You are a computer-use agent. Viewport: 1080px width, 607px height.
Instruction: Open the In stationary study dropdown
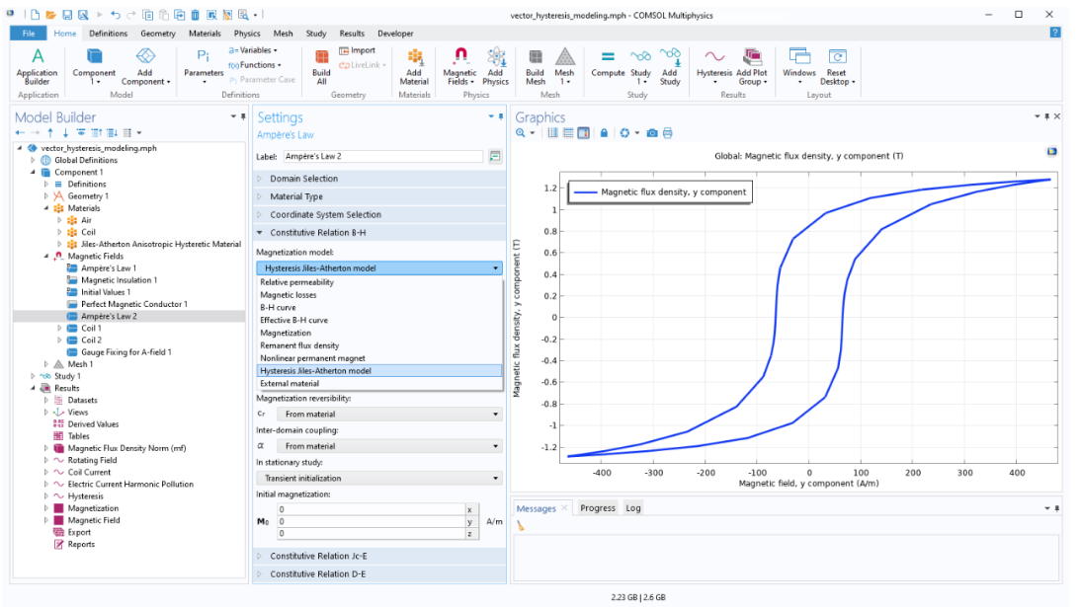coord(379,479)
